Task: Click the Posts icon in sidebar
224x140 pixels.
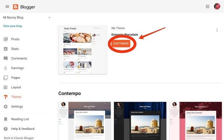Action: click(5, 39)
